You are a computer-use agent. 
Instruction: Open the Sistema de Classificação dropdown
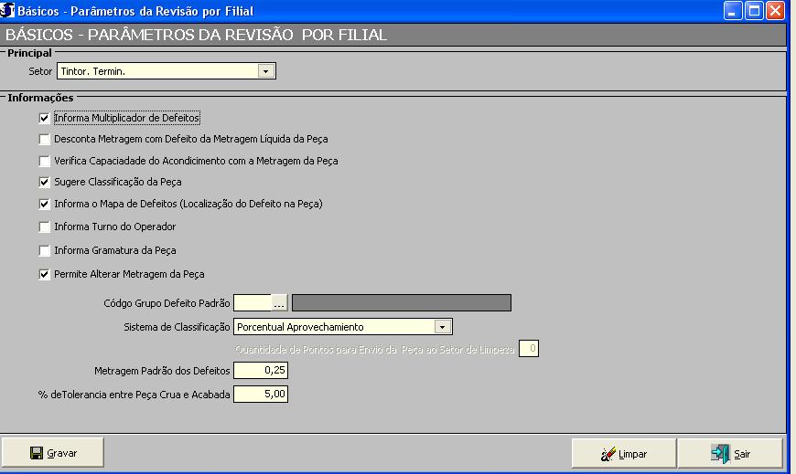point(442,327)
